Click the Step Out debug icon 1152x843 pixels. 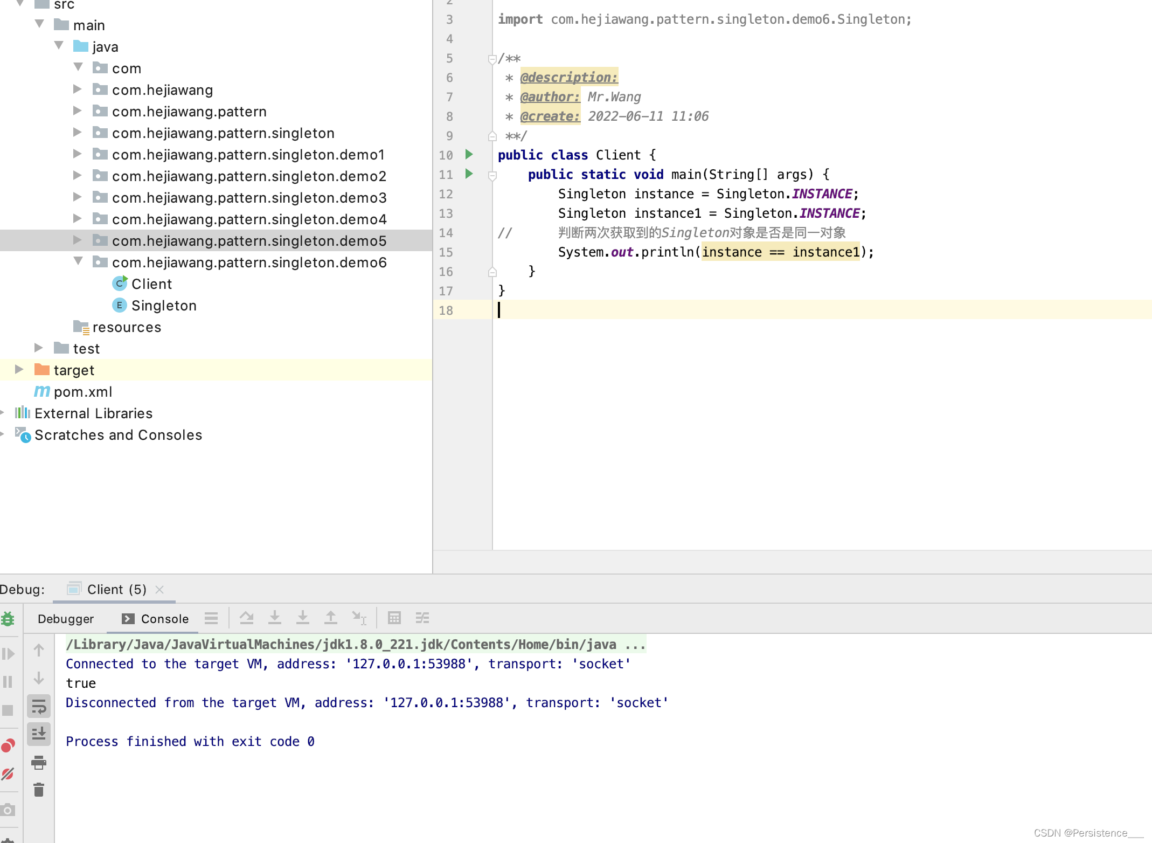tap(331, 618)
